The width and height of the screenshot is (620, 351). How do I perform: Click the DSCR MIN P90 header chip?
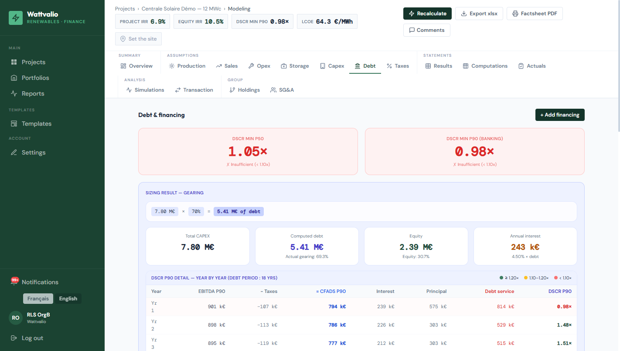coord(262,21)
